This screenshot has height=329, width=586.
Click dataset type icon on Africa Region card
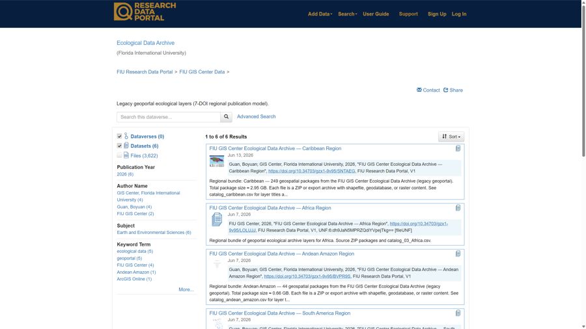point(458,208)
